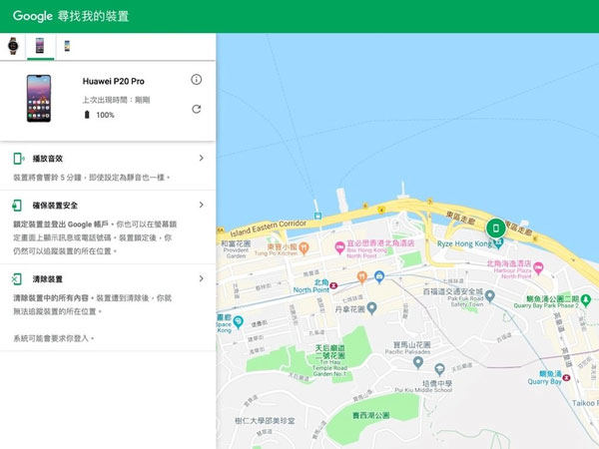Image resolution: width=599 pixels, height=449 pixels.
Task: Expand the 清除裝置 chevron
Action: coord(202,278)
